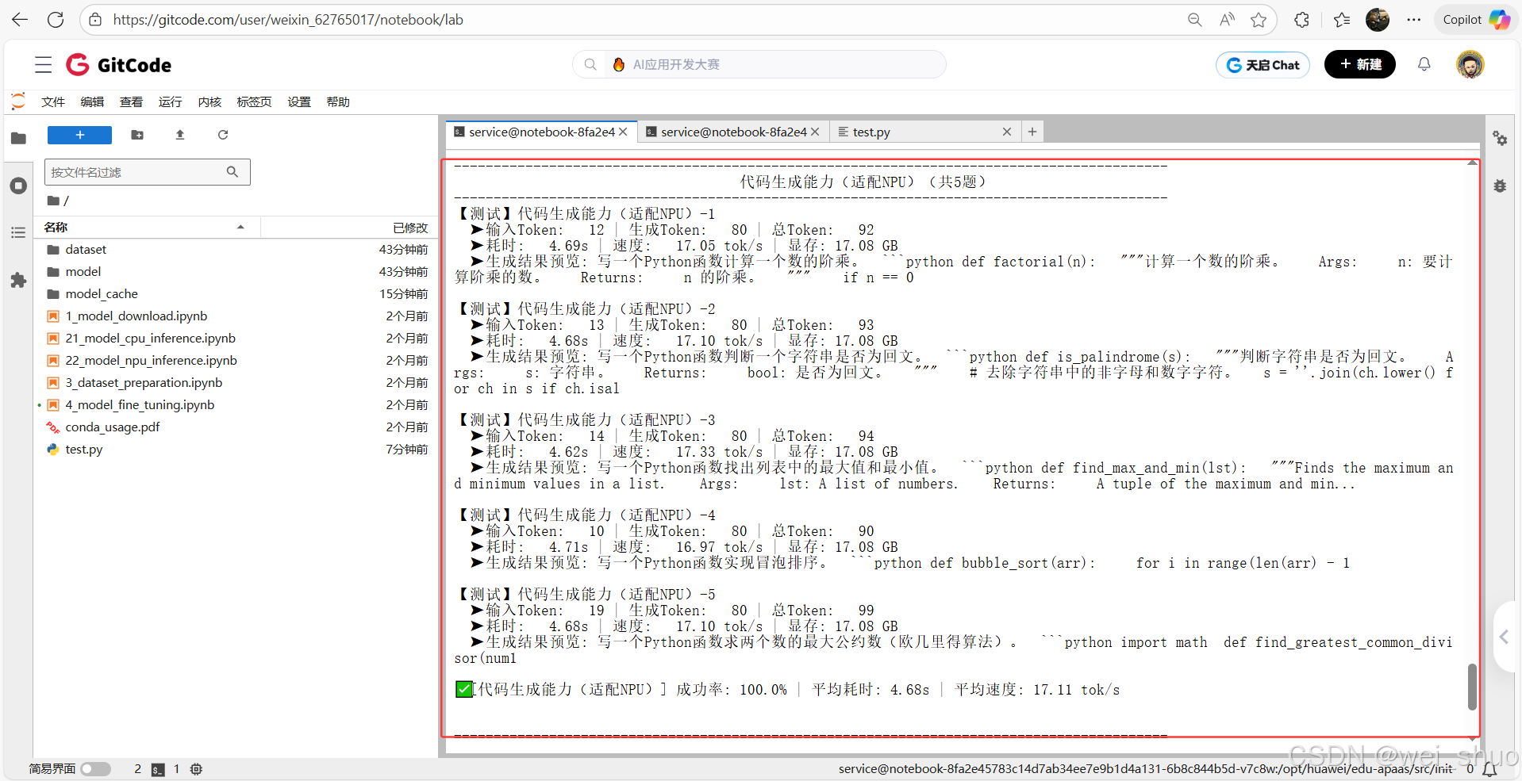Open browser settings and more menu

(1414, 20)
